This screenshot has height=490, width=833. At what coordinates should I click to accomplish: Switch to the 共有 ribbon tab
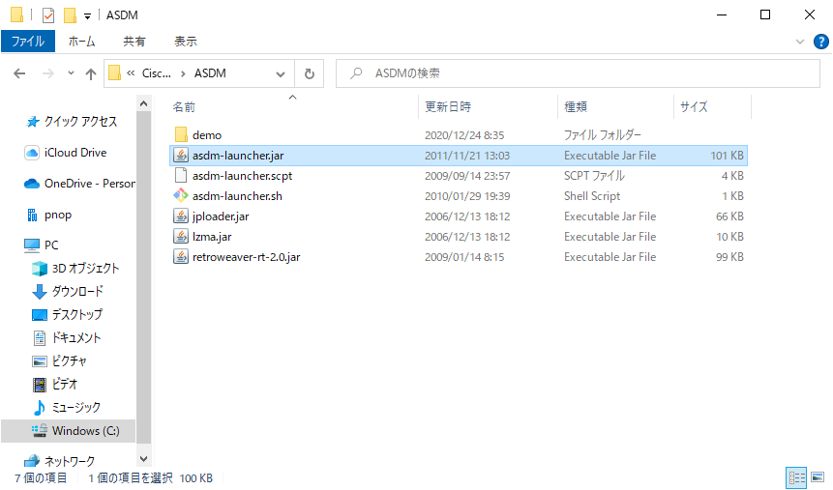tap(134, 42)
